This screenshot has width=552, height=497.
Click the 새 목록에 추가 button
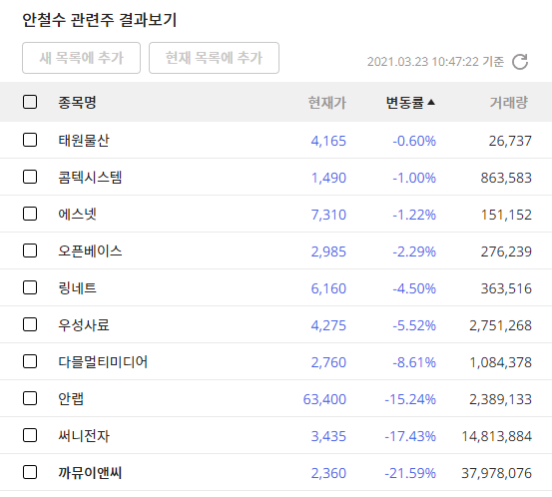[81, 58]
